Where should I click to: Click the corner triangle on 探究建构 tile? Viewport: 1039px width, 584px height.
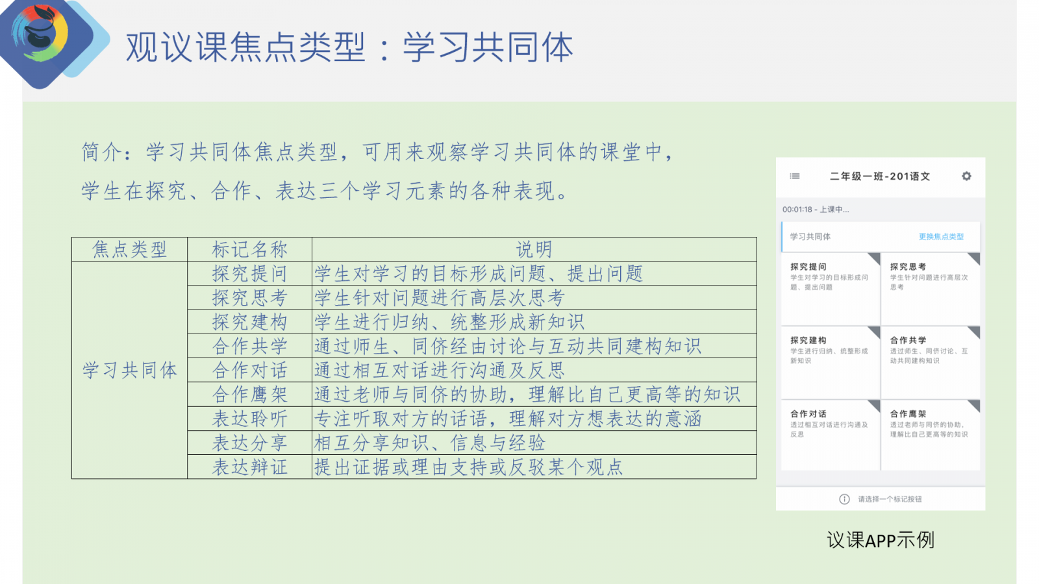point(875,332)
